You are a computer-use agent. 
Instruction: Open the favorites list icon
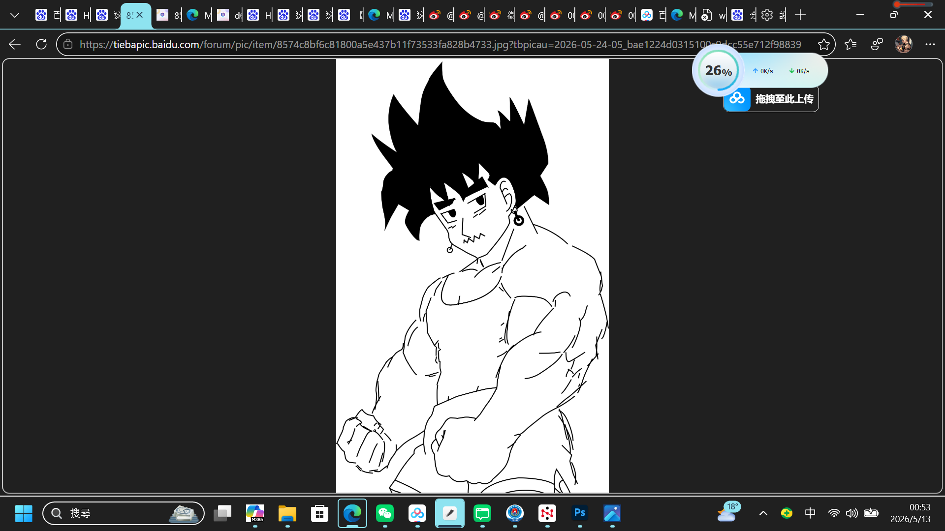point(850,44)
